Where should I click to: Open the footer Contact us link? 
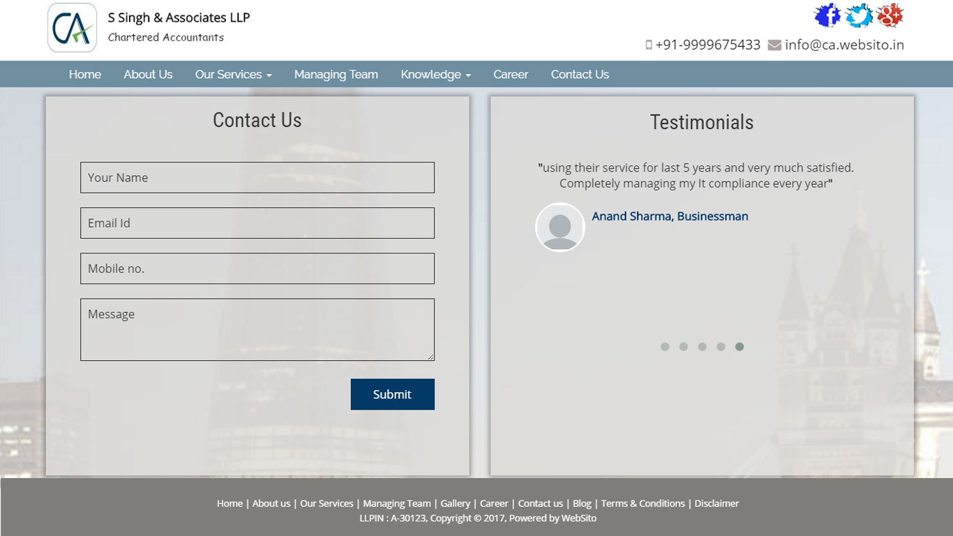pyautogui.click(x=541, y=503)
